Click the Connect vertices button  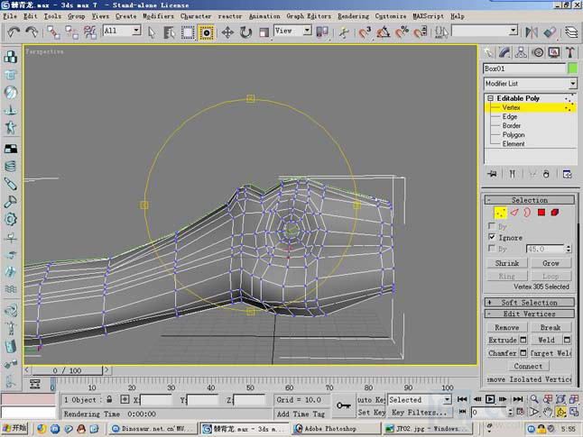tap(528, 366)
